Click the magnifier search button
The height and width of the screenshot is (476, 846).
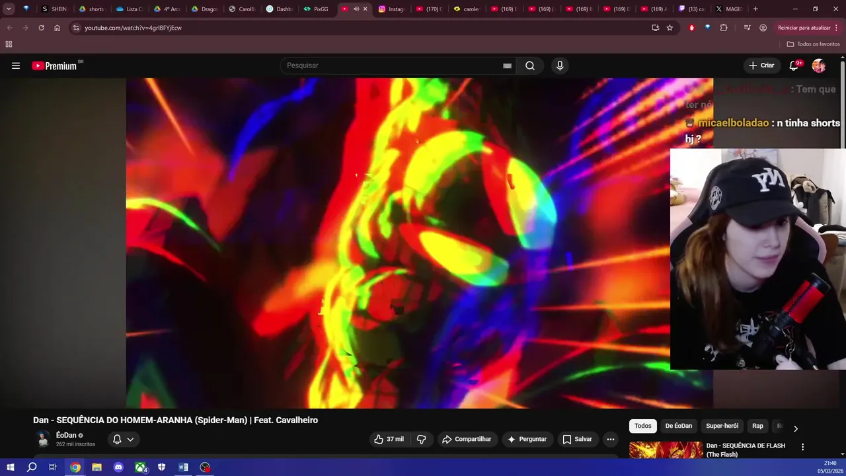click(530, 65)
